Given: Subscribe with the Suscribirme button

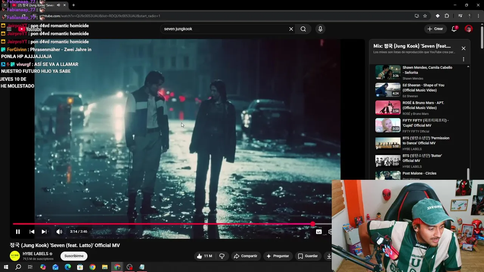Looking at the screenshot, I should tap(74, 256).
